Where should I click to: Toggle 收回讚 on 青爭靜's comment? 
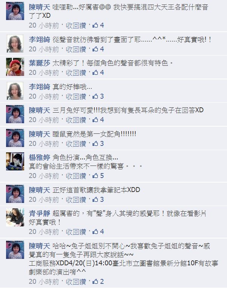click(x=76, y=232)
